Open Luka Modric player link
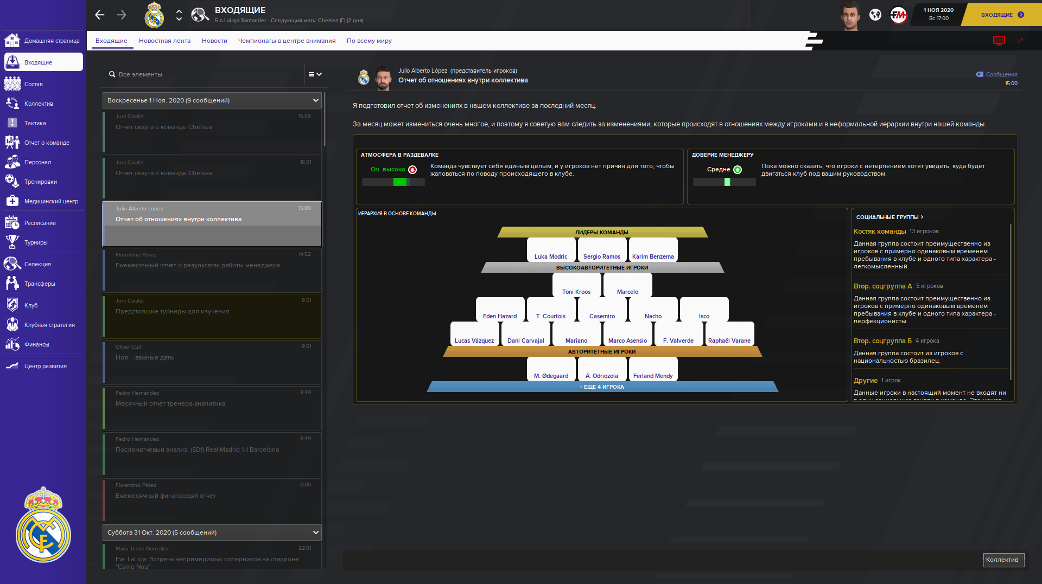 550,256
